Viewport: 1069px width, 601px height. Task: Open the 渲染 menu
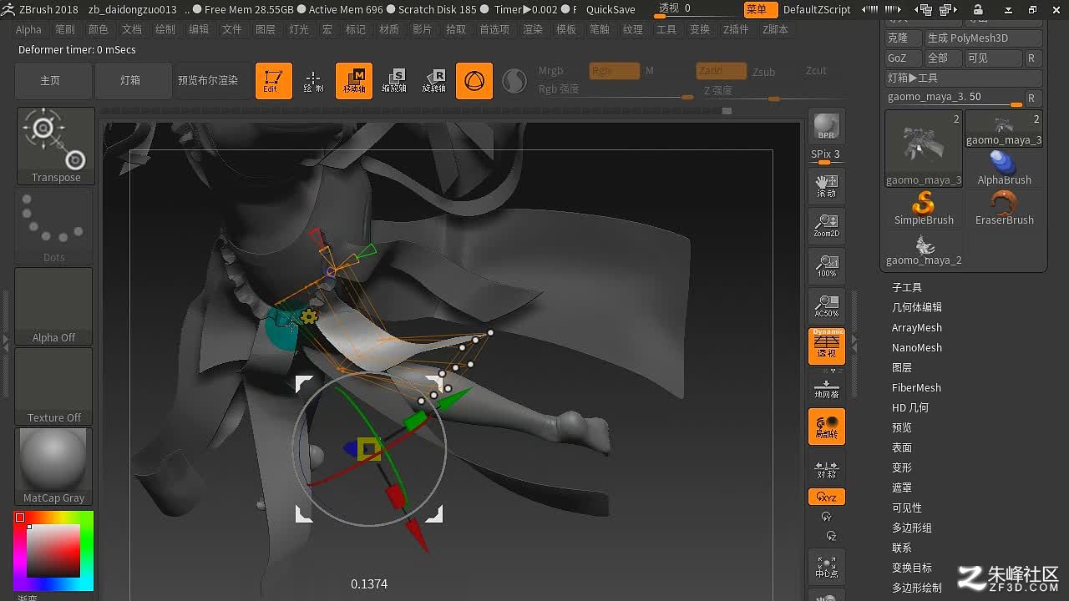(x=533, y=29)
